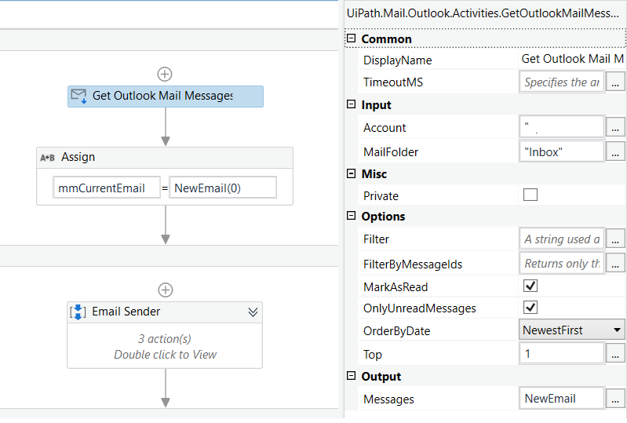
Task: Open expression editor for FilterByMessageIds
Action: point(615,263)
